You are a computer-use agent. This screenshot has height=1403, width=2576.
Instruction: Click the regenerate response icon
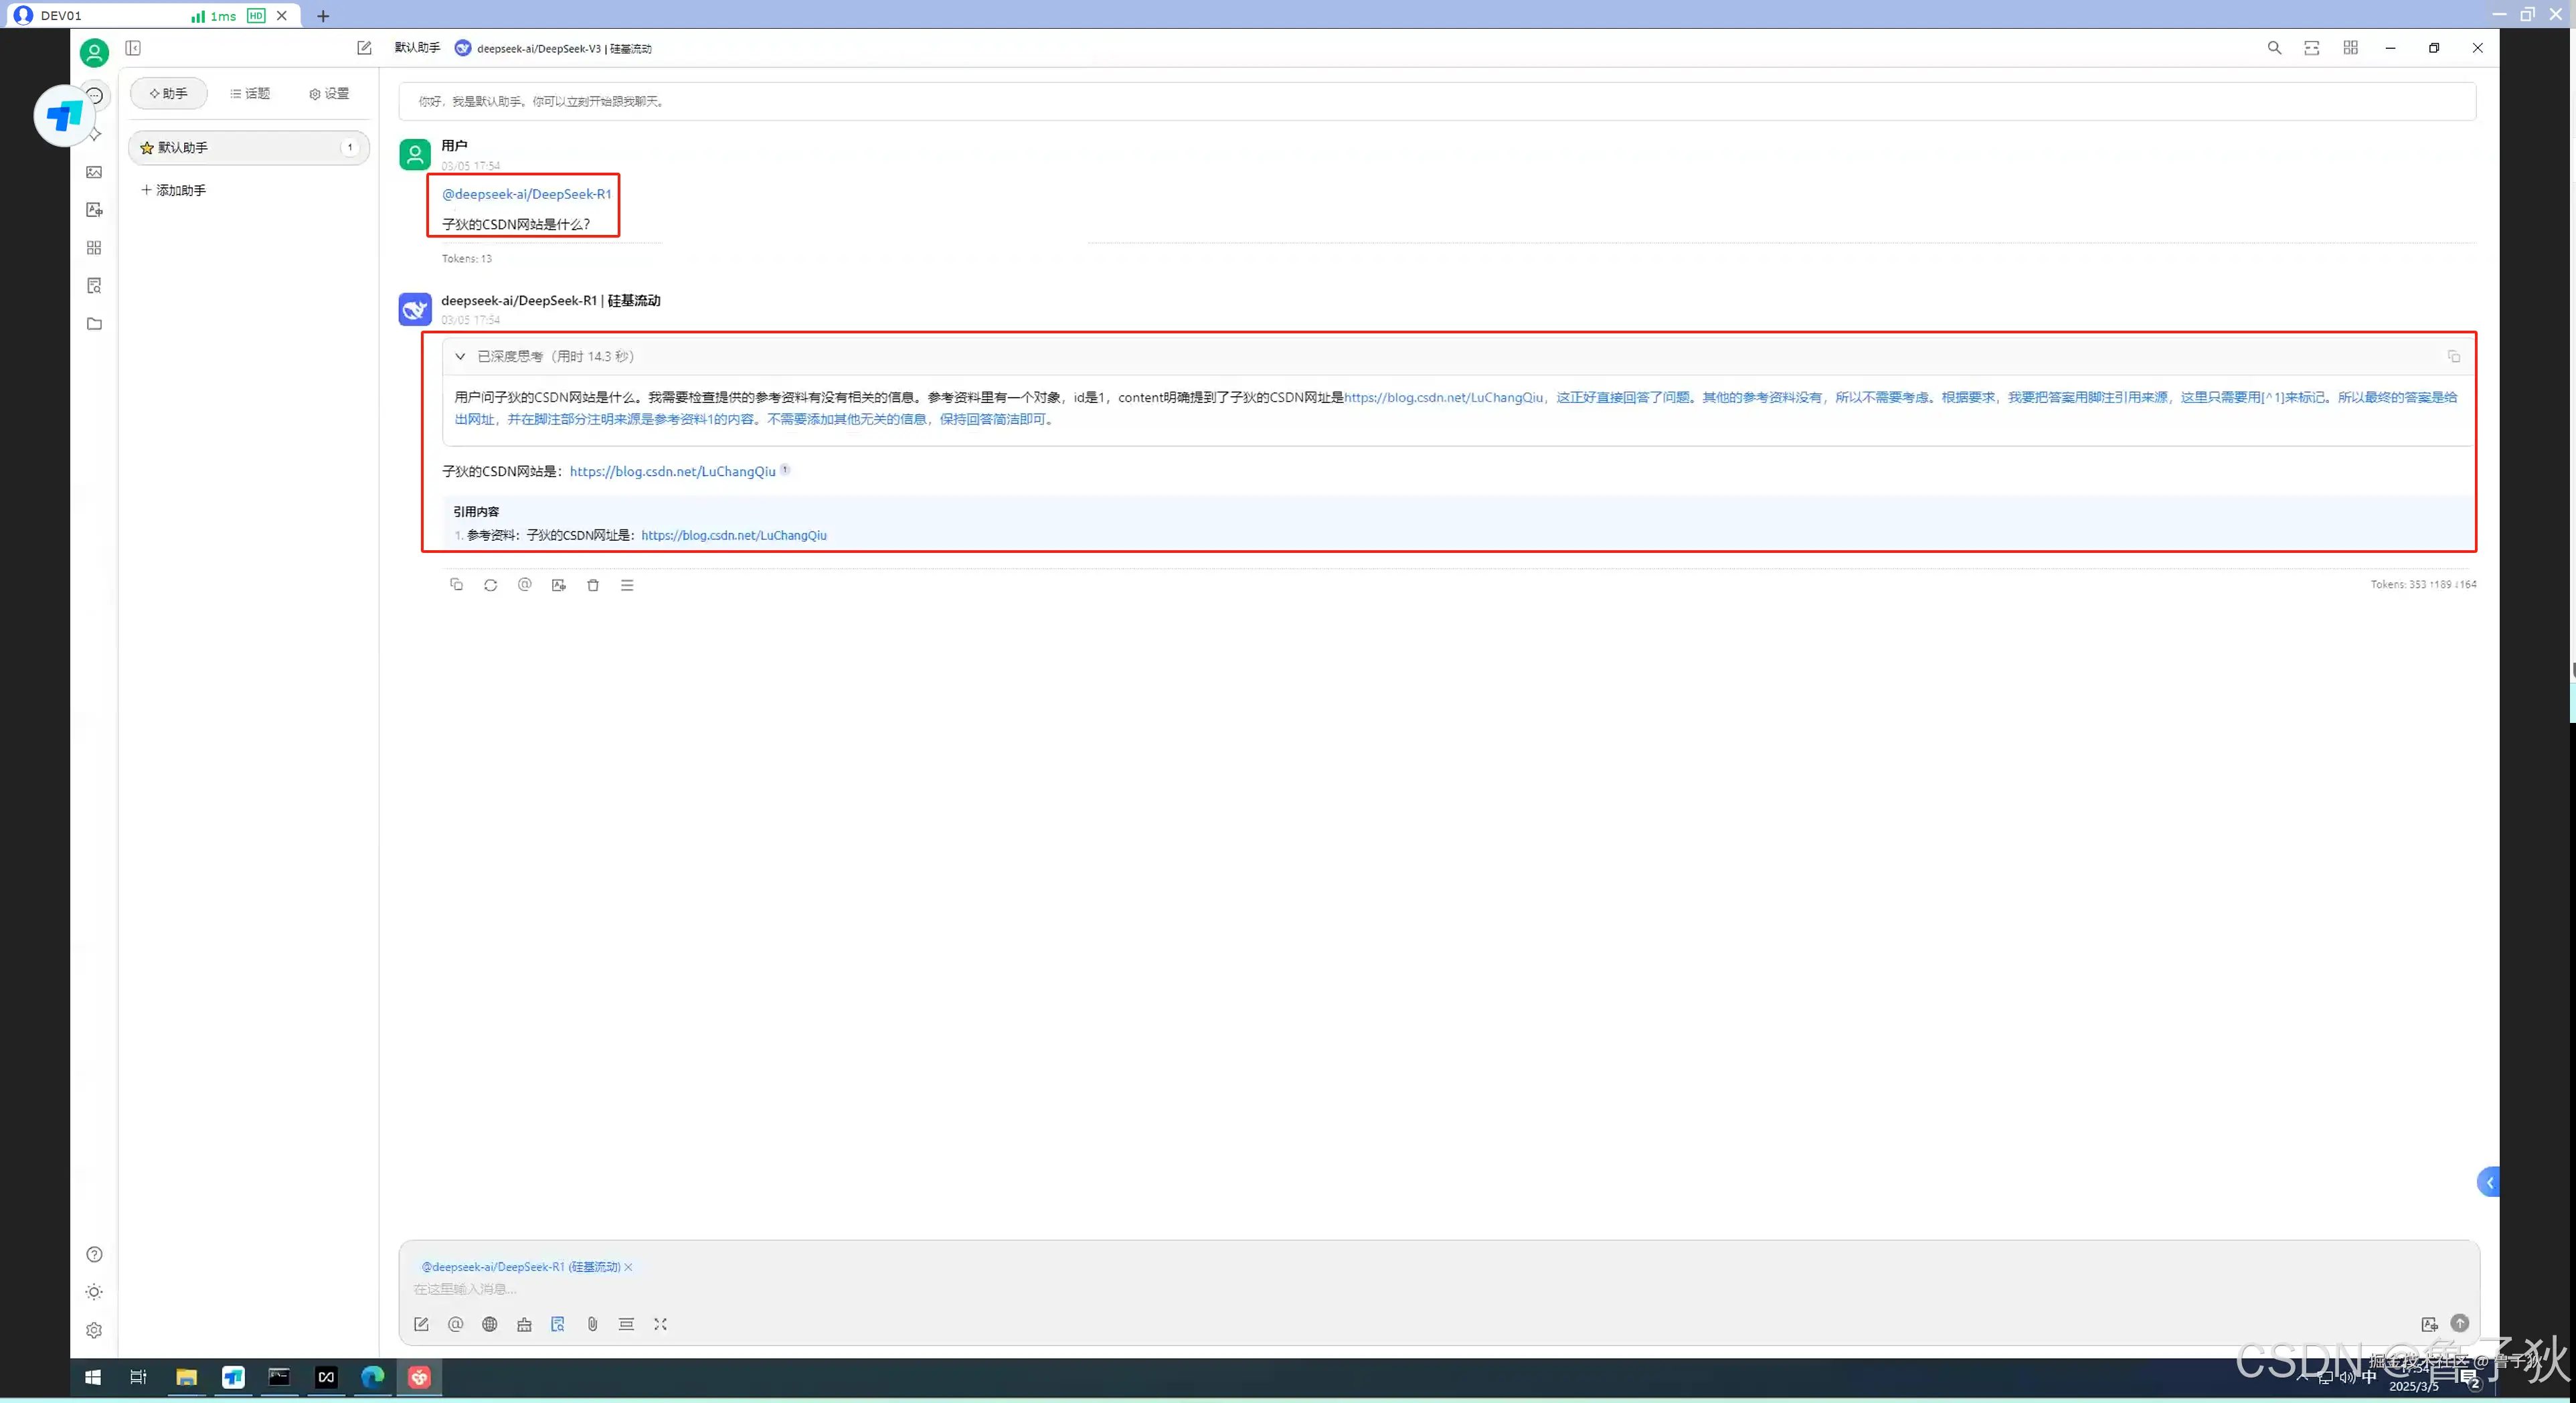point(490,585)
